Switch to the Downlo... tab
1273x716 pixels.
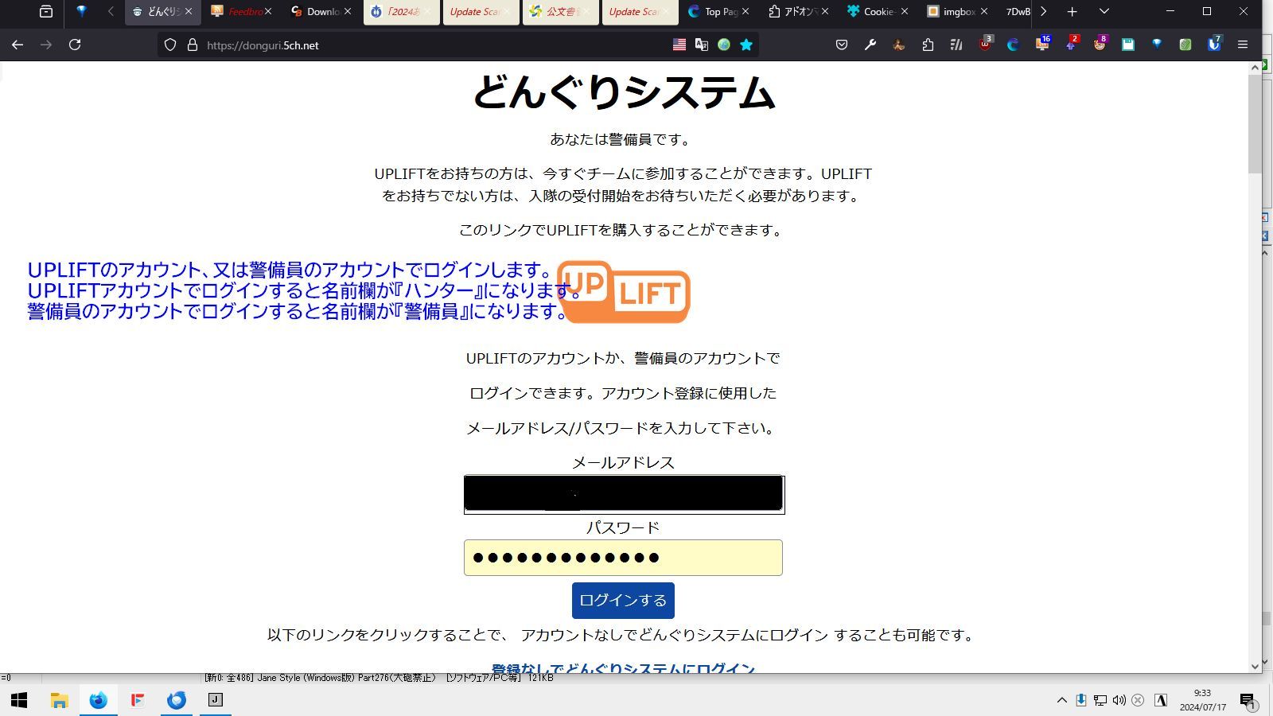coord(317,12)
